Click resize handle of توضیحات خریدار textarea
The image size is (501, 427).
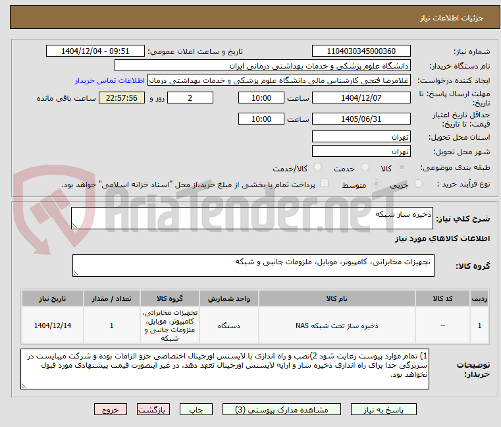click(x=24, y=386)
